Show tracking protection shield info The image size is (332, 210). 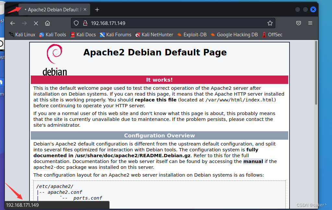tap(76, 23)
